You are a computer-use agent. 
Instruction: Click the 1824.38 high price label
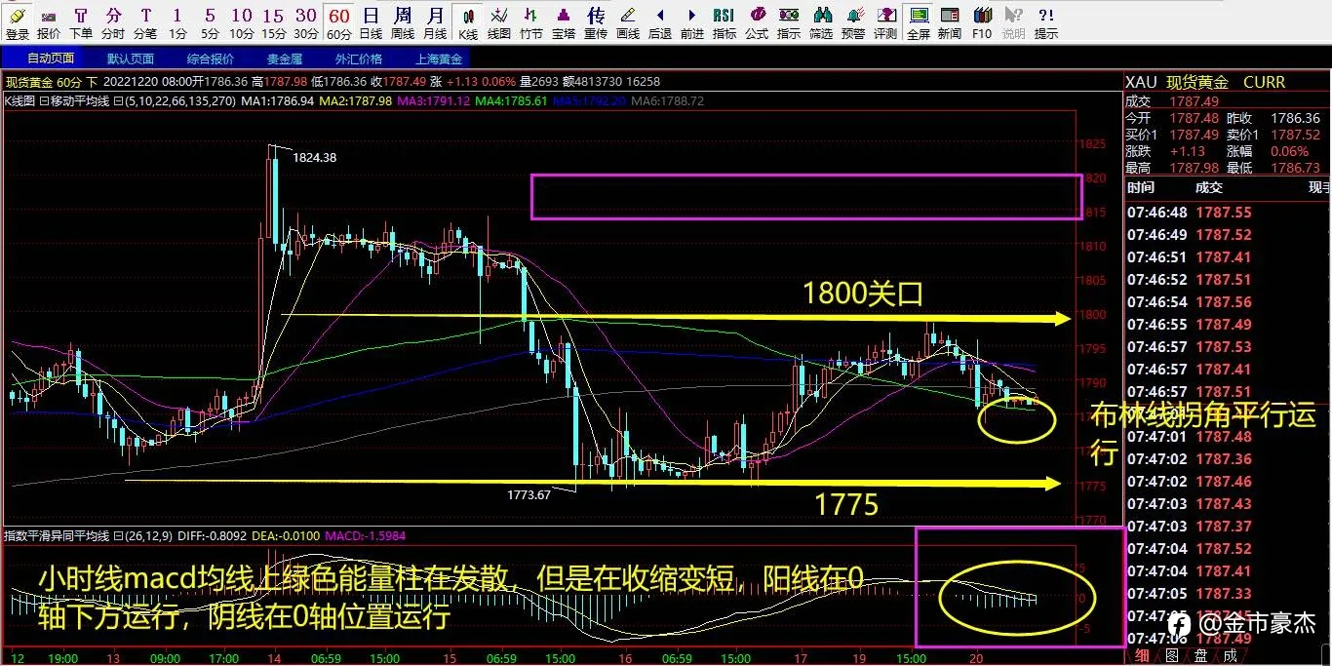313,157
